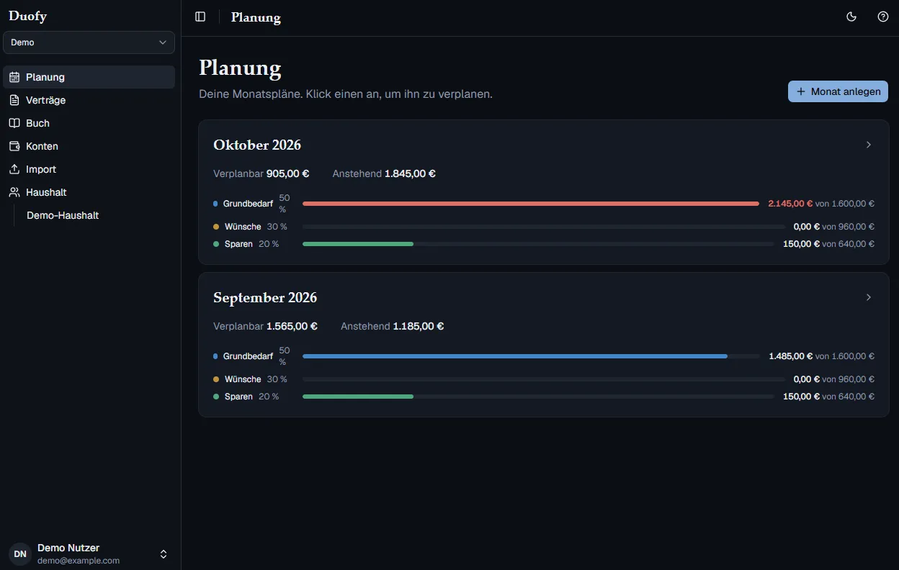
Task: Open help via question mark icon
Action: click(883, 17)
